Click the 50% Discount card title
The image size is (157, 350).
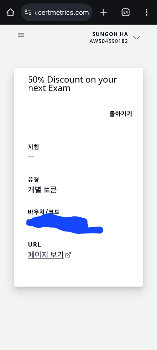72,84
